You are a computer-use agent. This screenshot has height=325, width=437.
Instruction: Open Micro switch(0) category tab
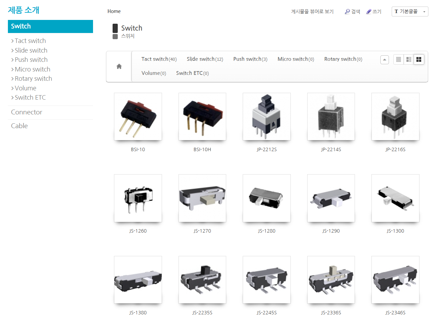point(296,59)
